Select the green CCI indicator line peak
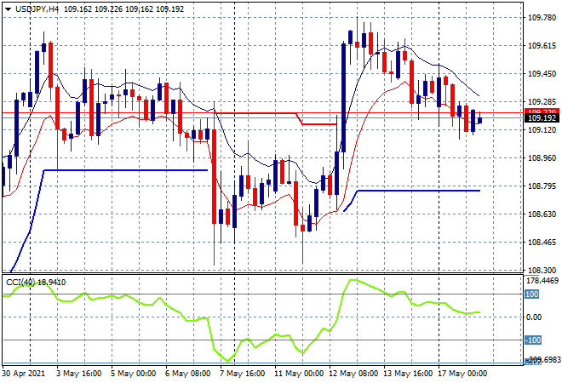Screen dimensions: 562x383 (353, 280)
